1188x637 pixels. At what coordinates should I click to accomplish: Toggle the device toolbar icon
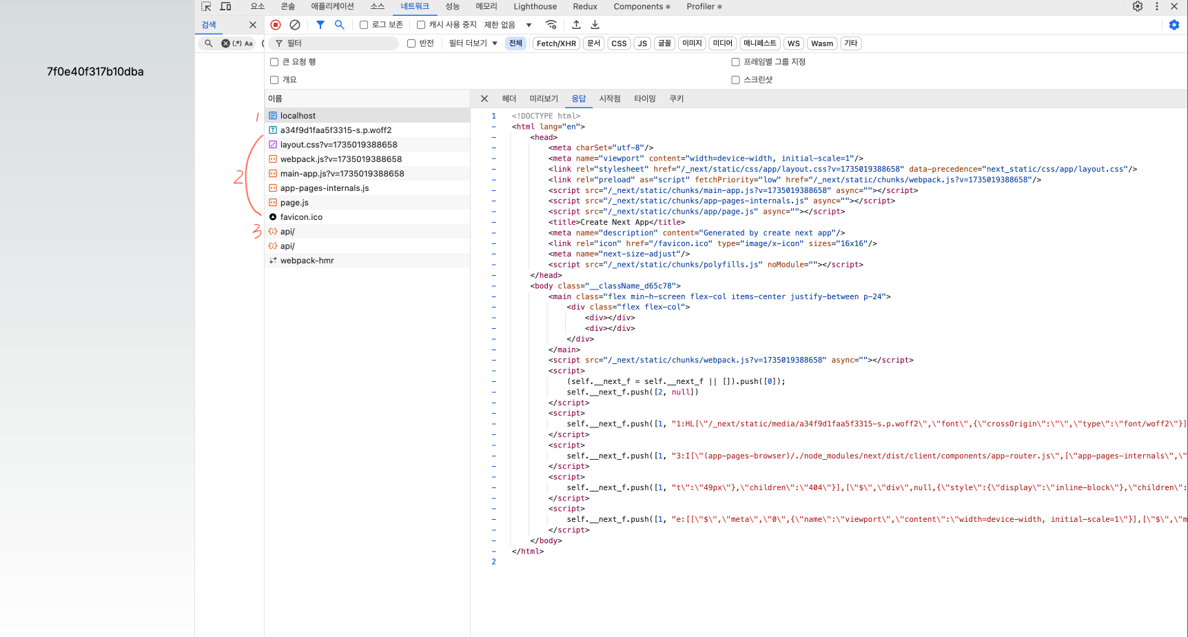tap(225, 6)
